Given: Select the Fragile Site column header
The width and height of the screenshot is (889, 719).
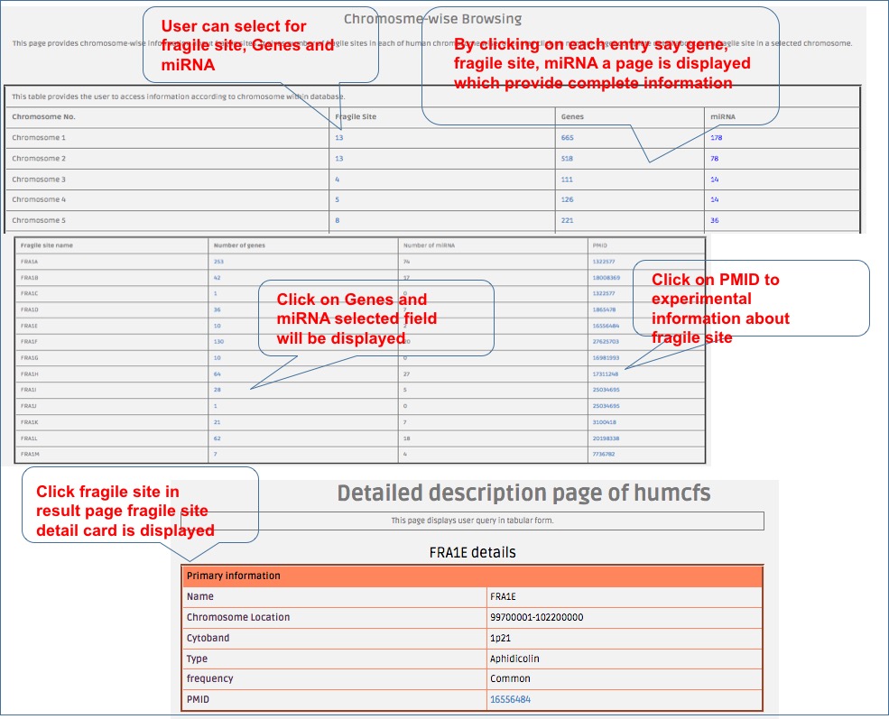Looking at the screenshot, I should (355, 117).
